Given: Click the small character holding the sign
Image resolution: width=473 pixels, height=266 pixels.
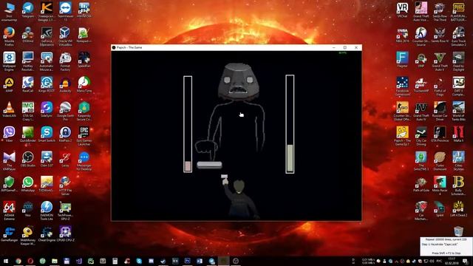Looking at the screenshot, I should point(239,197).
